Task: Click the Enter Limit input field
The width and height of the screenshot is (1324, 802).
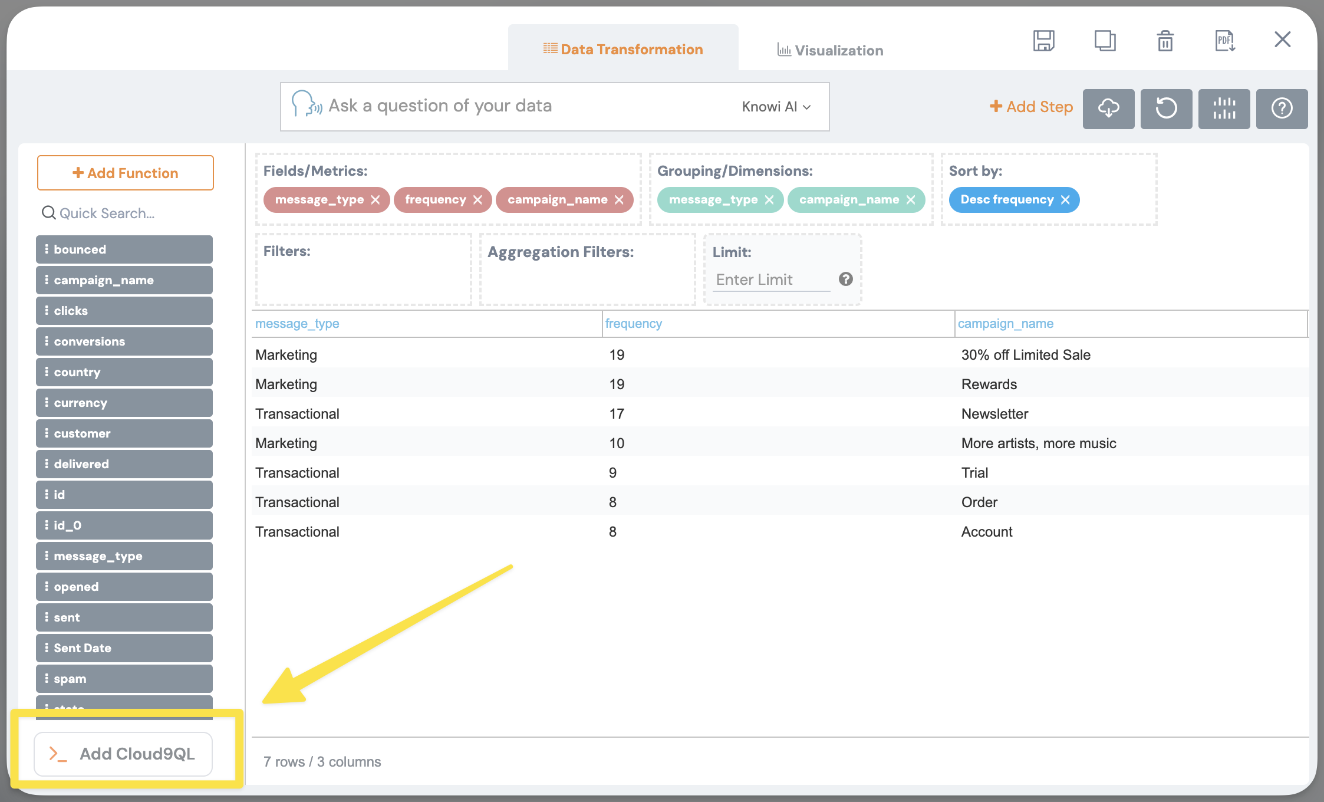Action: [x=772, y=280]
